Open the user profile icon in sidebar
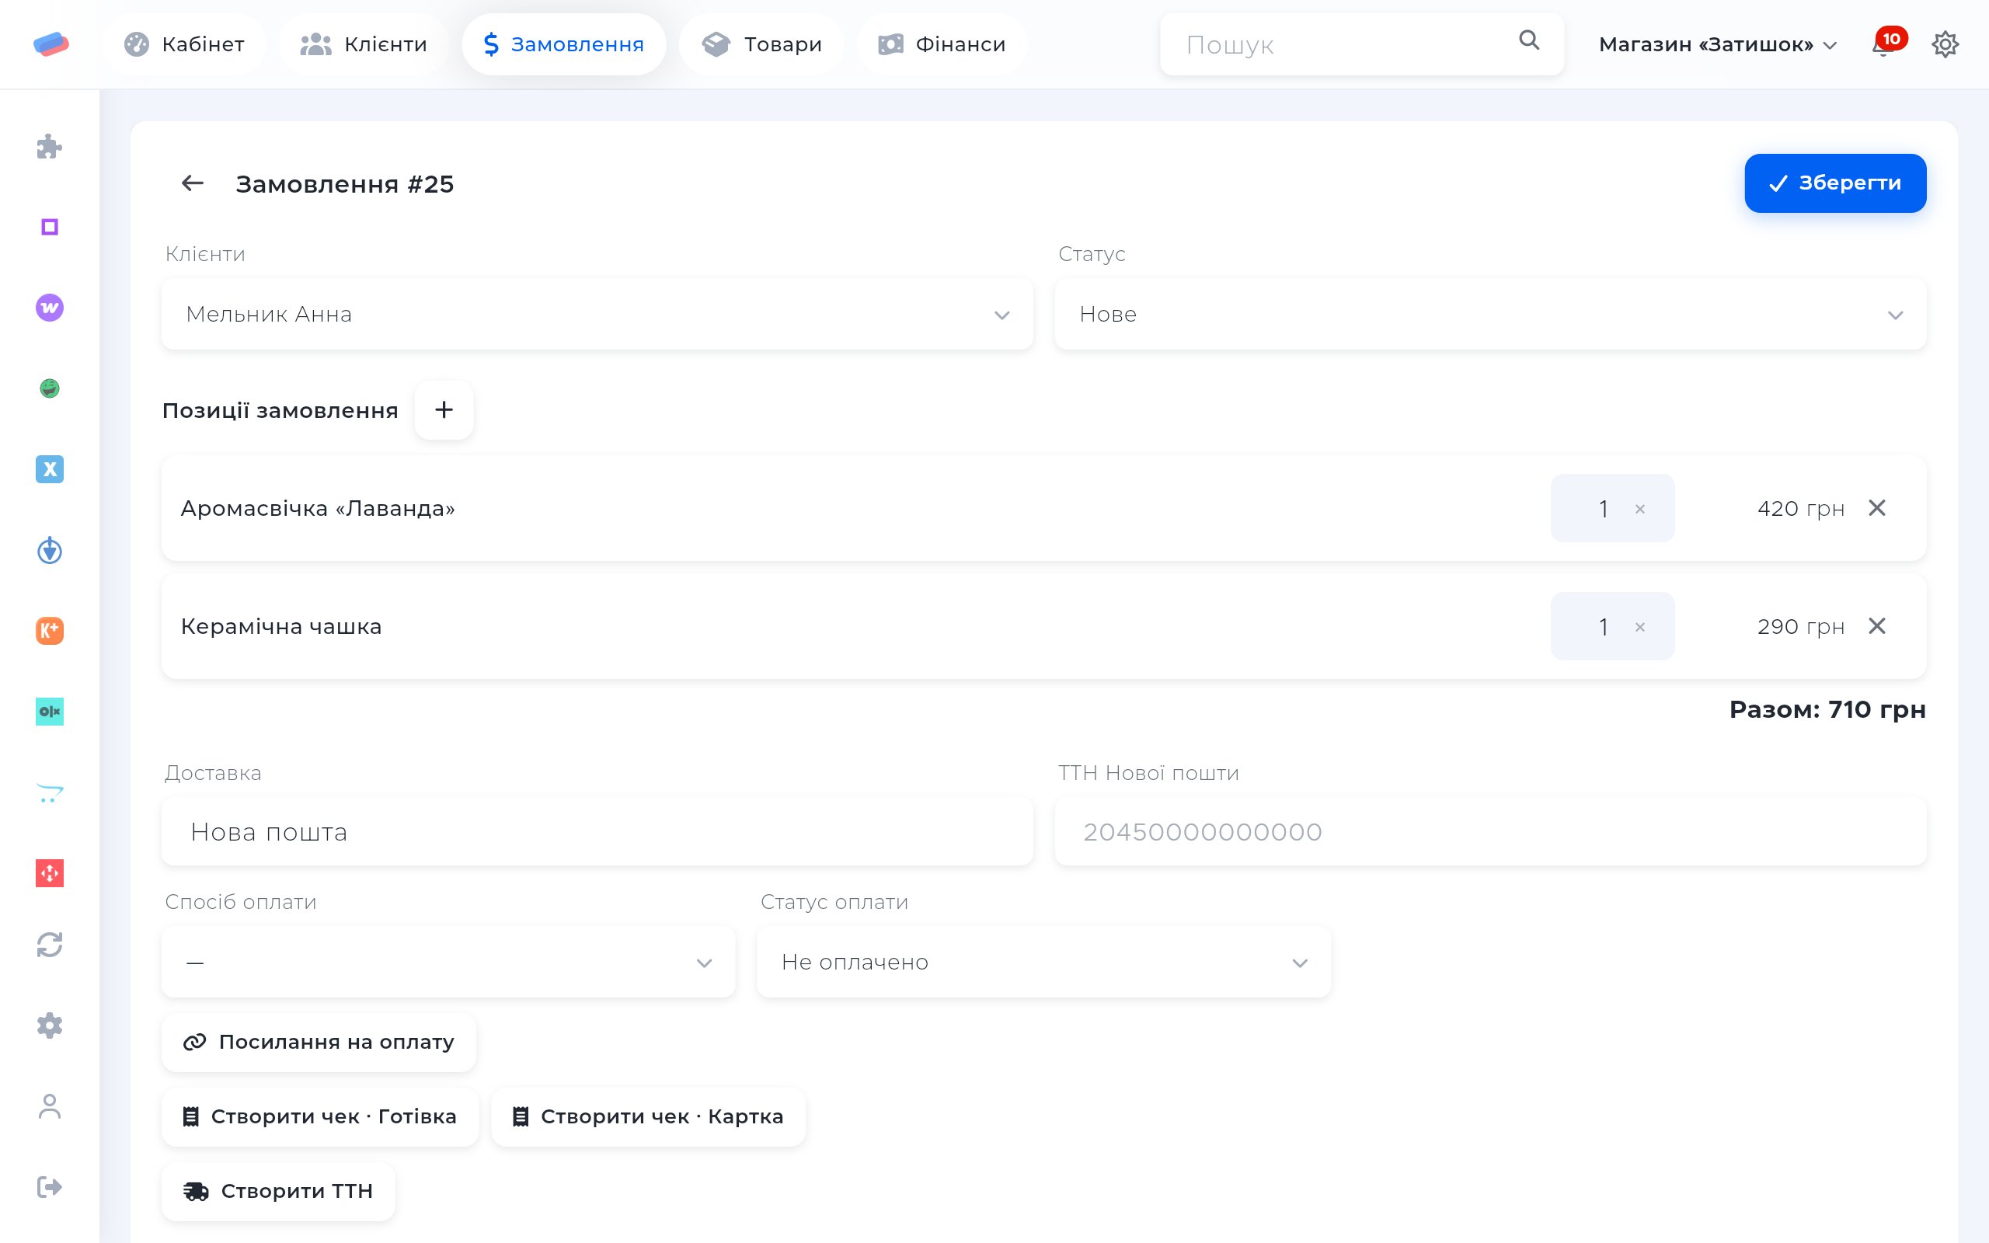Image resolution: width=1989 pixels, height=1243 pixels. click(x=49, y=1106)
